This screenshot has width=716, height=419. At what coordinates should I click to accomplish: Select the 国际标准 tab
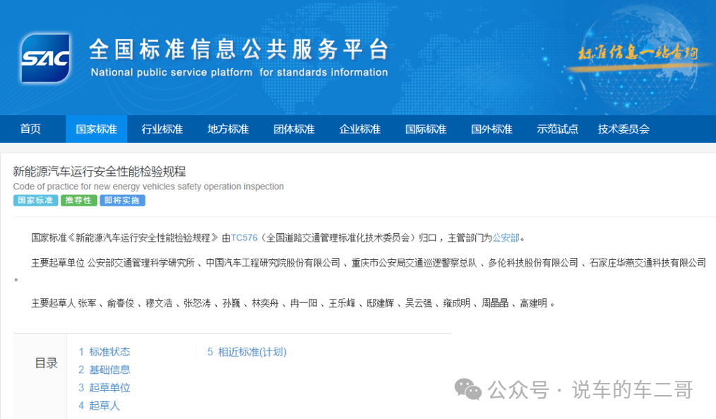point(426,129)
